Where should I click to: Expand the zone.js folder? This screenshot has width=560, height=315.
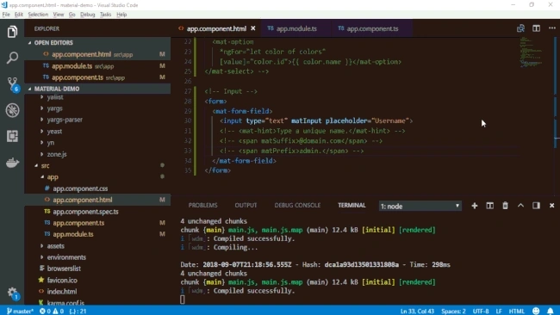point(56,154)
